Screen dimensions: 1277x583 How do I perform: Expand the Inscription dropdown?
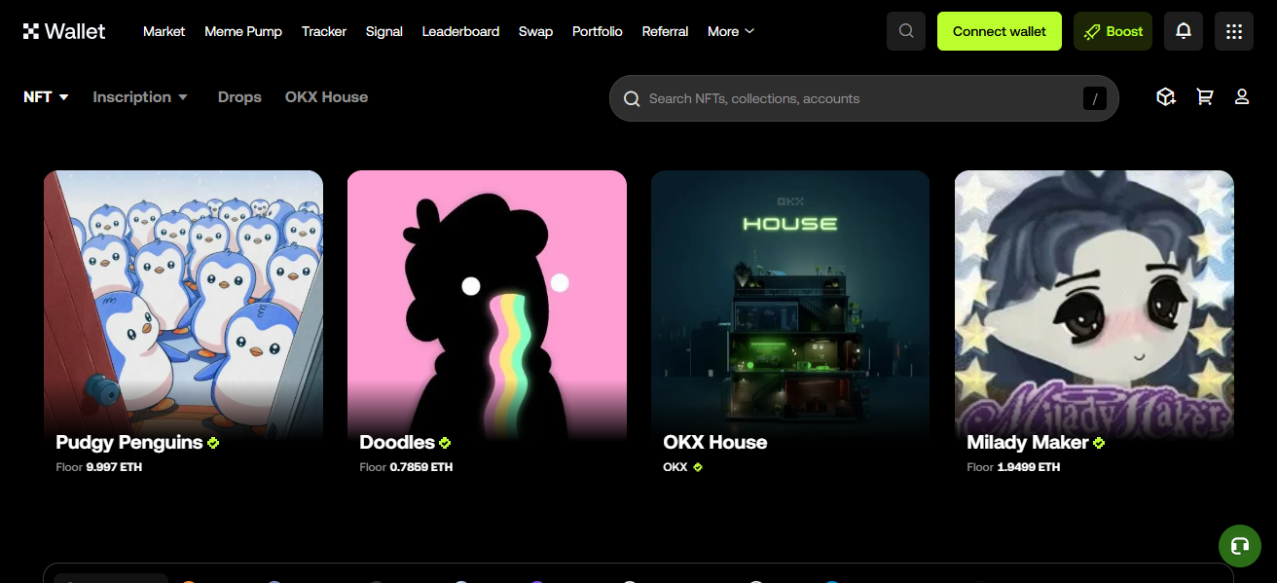(140, 97)
